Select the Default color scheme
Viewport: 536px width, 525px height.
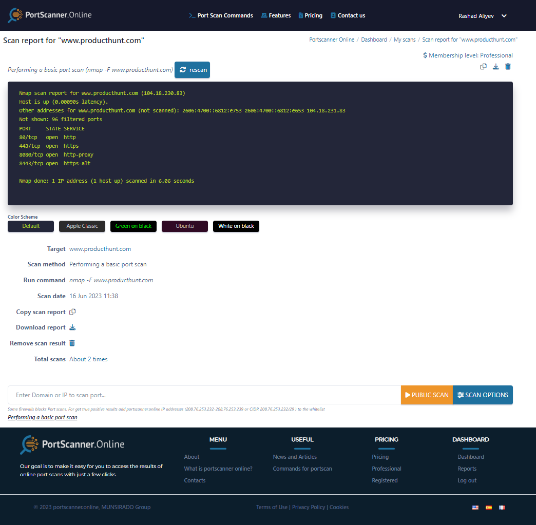tap(31, 226)
